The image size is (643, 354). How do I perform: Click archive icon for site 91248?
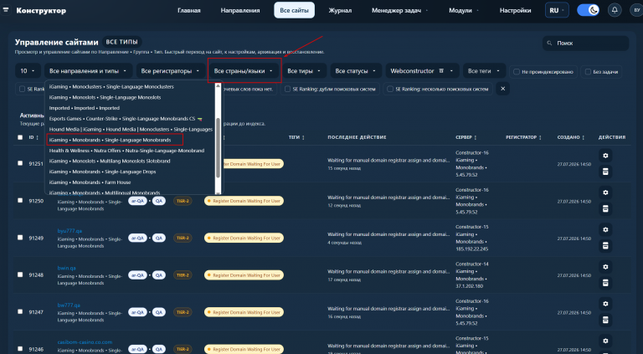click(x=605, y=283)
